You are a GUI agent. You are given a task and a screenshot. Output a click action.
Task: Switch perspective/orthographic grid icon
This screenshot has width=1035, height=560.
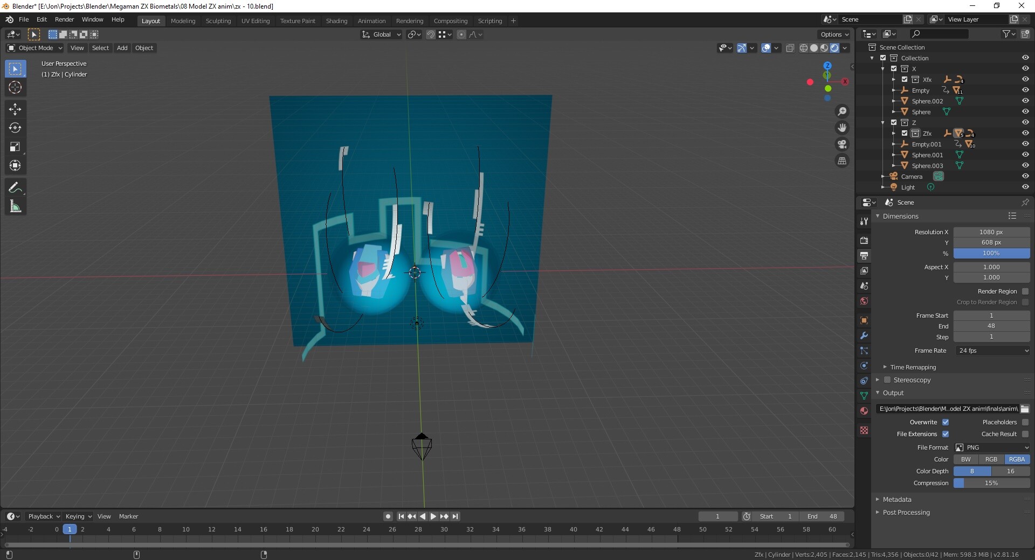(x=842, y=161)
